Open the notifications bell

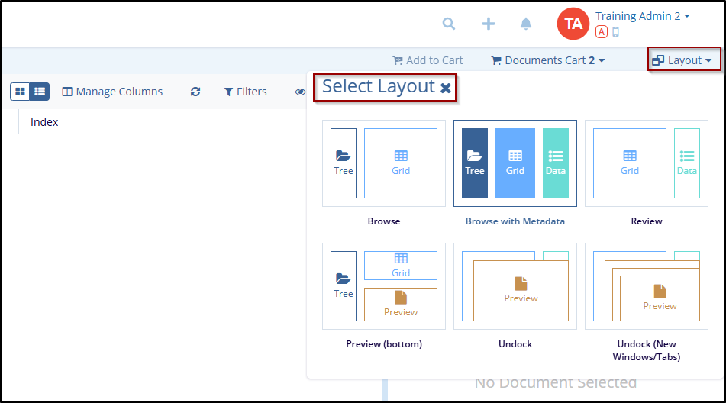(x=526, y=24)
